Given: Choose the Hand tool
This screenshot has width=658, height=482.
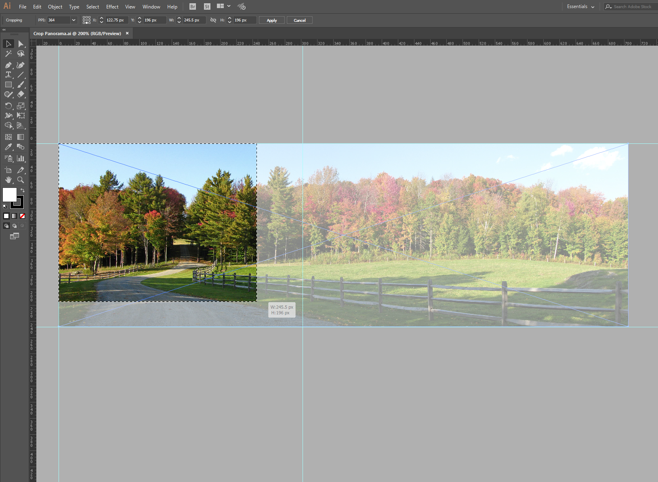Looking at the screenshot, I should 8,180.
